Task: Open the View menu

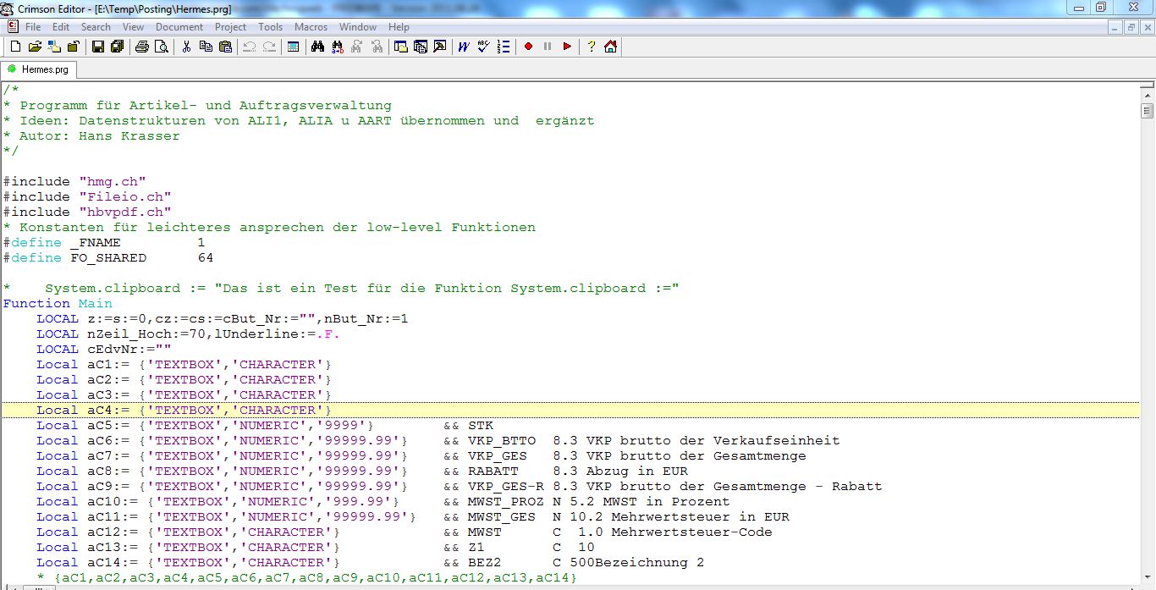Action: 133,27
